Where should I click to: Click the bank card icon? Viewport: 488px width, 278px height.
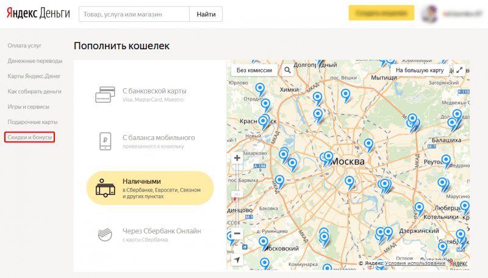pos(105,95)
